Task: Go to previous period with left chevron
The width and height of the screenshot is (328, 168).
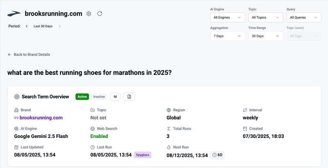Action: tap(27, 26)
